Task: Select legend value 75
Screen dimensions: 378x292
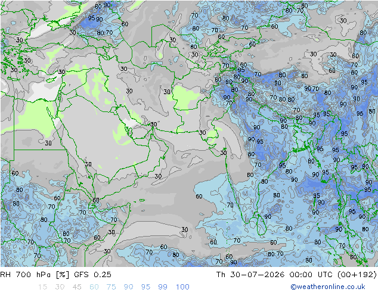Action: 111,287
